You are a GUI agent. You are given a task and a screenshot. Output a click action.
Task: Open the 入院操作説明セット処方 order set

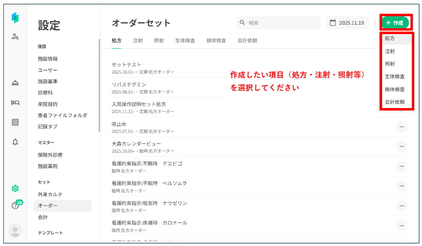tap(139, 104)
